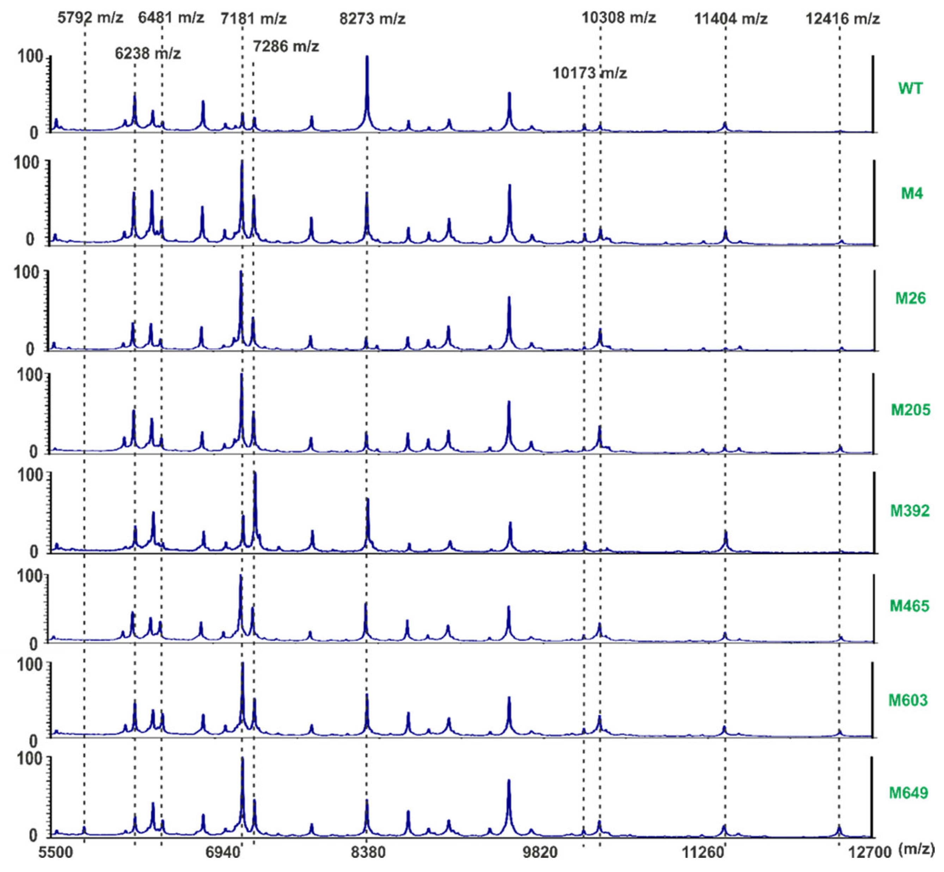Viewport: 944px width, 872px height.
Task: Click the 10308 m/z peak label
Action: tap(619, 18)
